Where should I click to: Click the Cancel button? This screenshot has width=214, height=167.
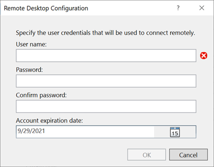coord(188,155)
